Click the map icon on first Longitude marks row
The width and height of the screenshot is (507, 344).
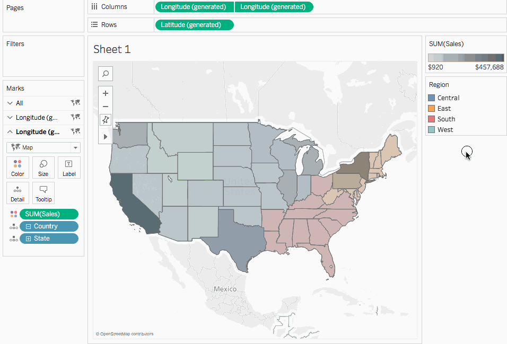75,117
